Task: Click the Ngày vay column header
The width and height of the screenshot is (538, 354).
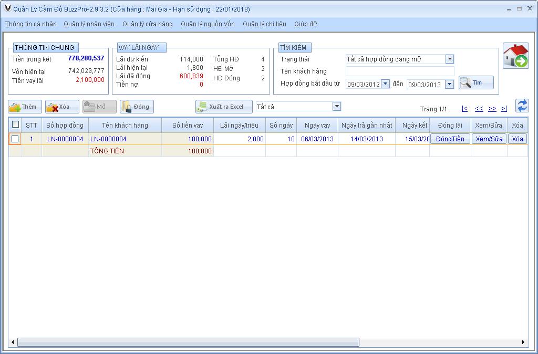Action: (317, 125)
